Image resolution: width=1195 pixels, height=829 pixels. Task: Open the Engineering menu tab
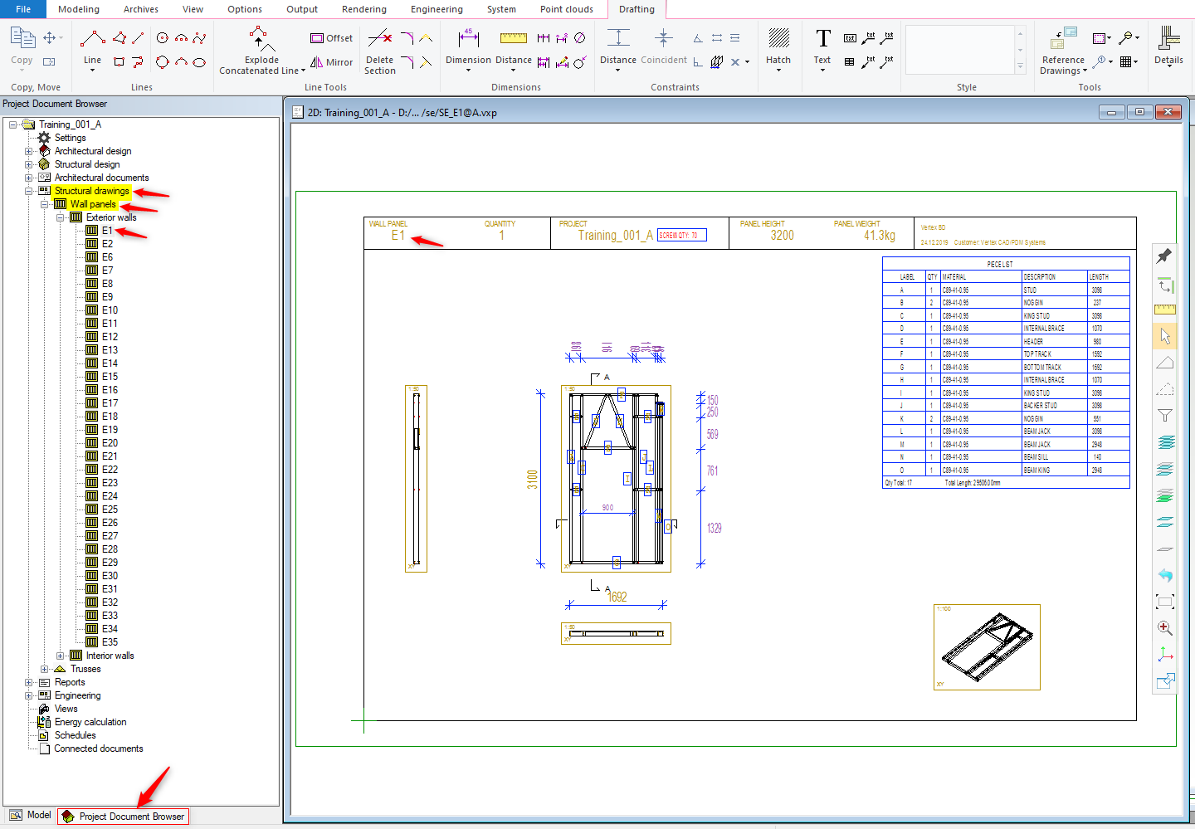(437, 9)
